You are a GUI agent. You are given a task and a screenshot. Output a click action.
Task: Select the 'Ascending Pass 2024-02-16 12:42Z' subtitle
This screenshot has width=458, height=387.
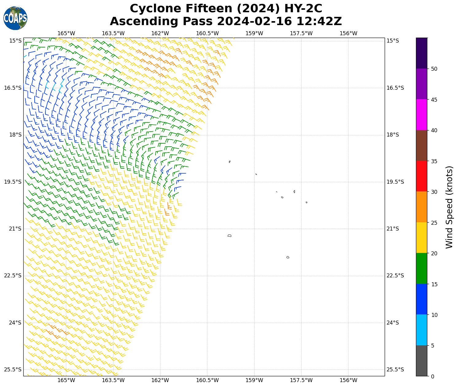226,21
